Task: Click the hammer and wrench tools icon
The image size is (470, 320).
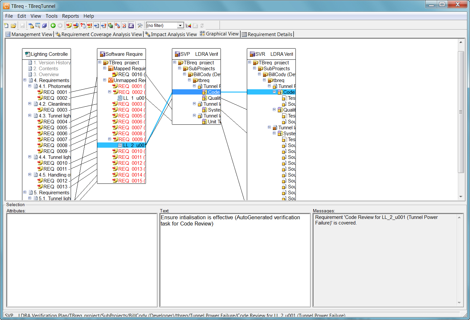Action: (x=140, y=26)
